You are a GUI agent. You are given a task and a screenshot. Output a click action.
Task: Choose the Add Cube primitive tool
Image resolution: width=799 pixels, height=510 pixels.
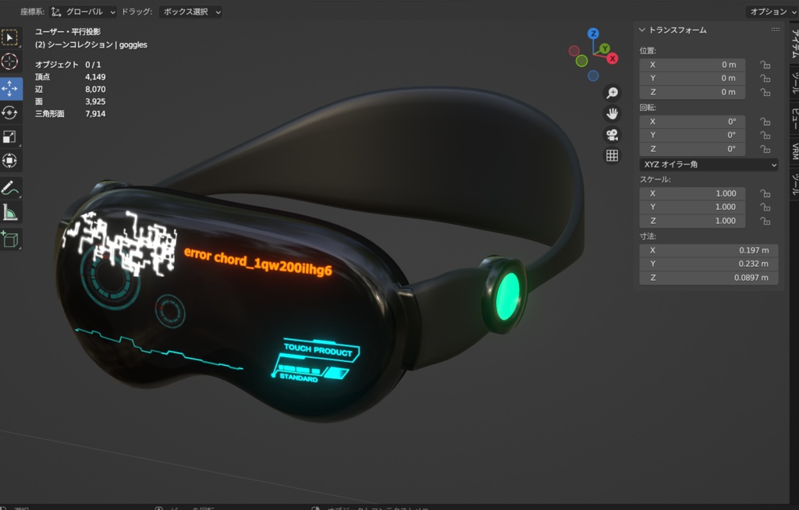(9, 238)
